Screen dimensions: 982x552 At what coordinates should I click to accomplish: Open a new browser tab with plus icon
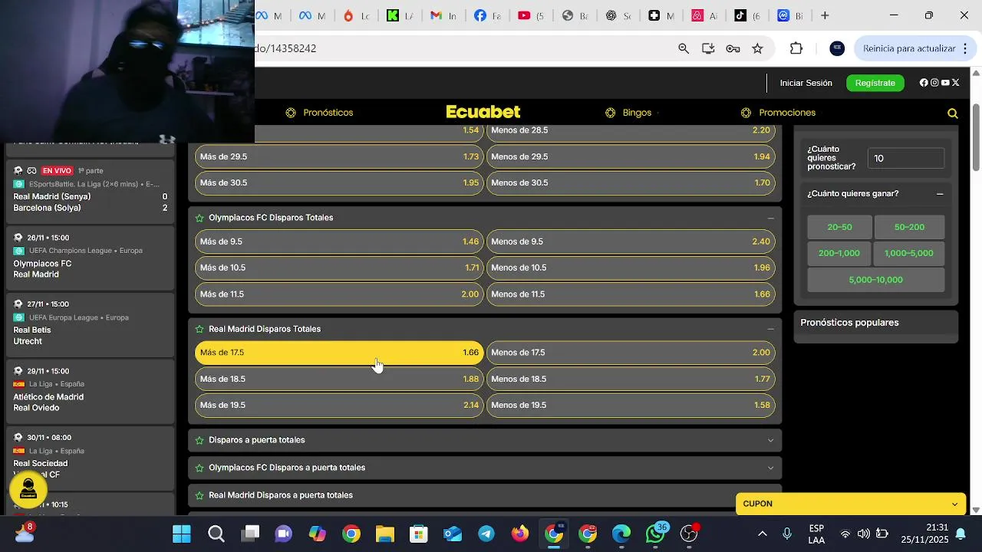point(825,15)
